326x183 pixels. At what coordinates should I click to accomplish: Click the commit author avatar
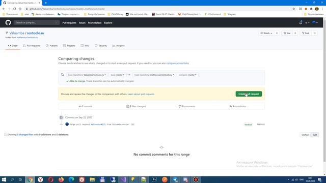[x=67, y=124]
